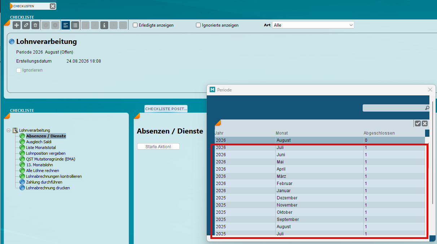Select Absenzen / Dienste in the checklist tree

tap(46, 136)
